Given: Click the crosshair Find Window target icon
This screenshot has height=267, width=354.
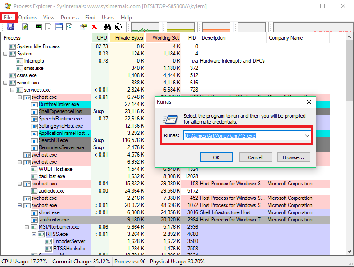Looking at the screenshot, I should tap(118, 27).
